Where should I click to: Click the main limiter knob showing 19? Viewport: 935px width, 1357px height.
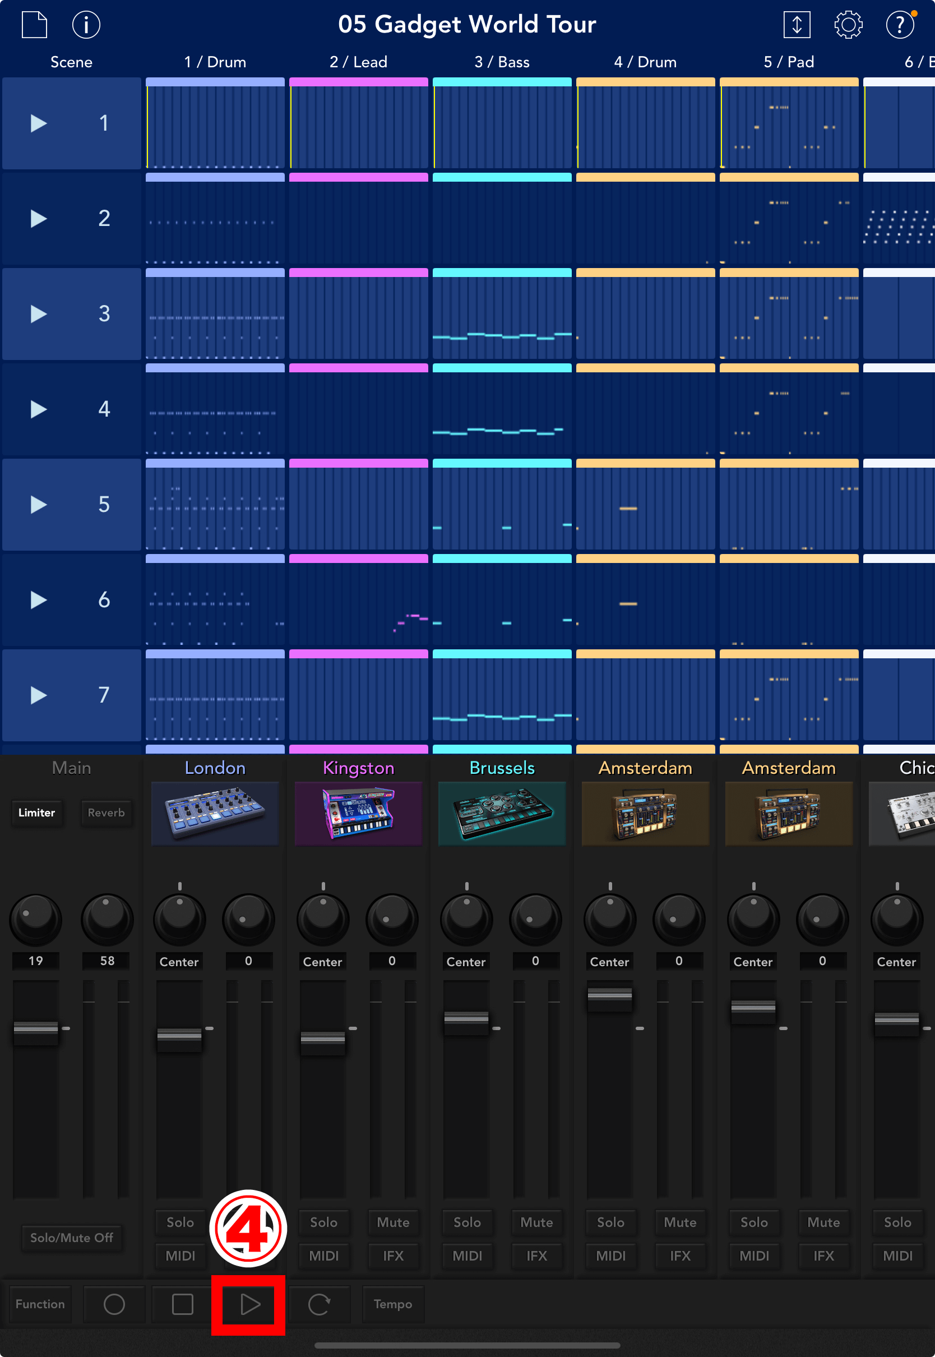pos(36,919)
